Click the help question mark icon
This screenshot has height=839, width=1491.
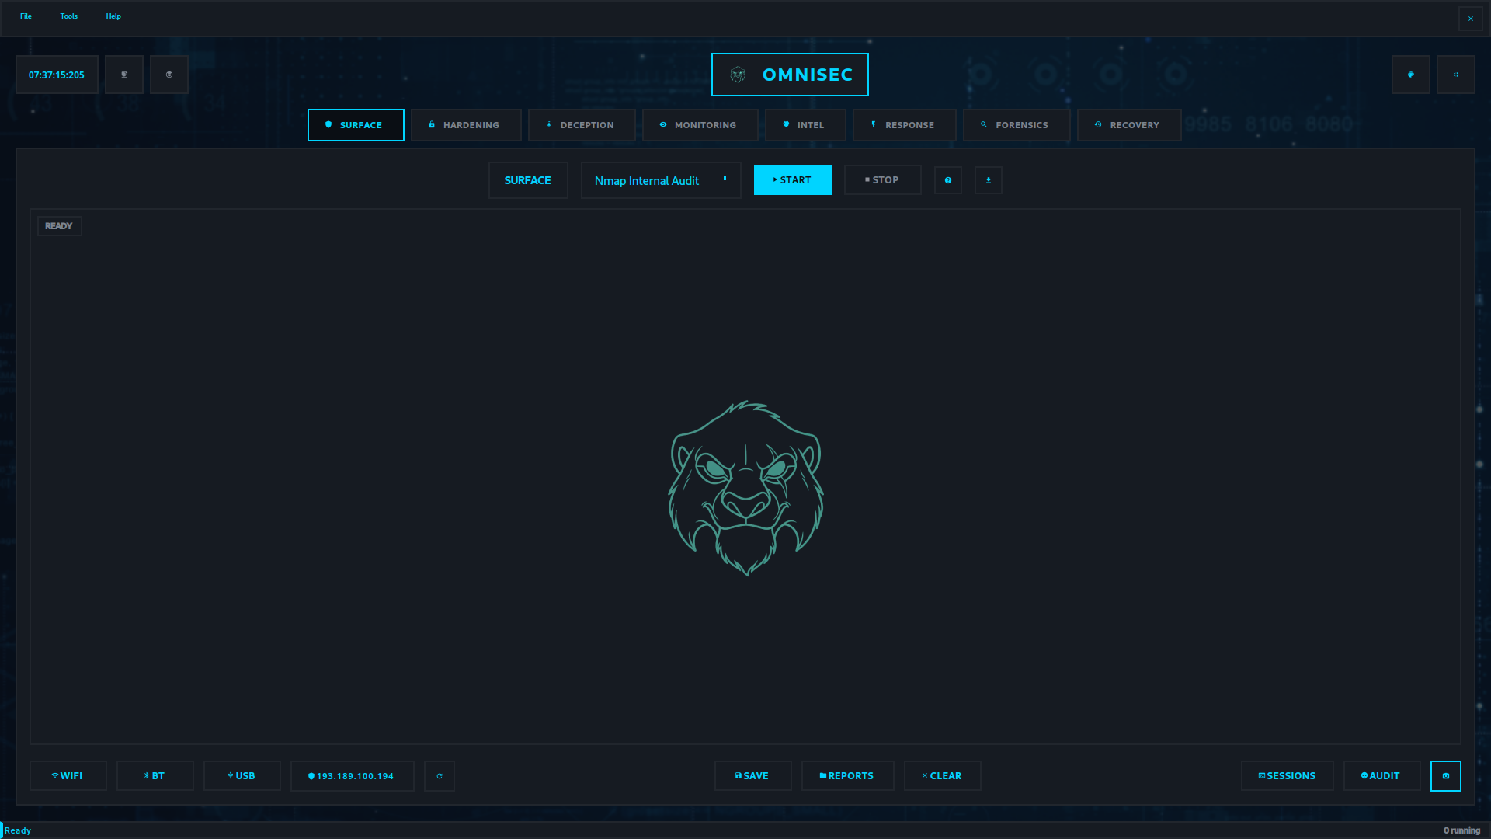click(947, 180)
